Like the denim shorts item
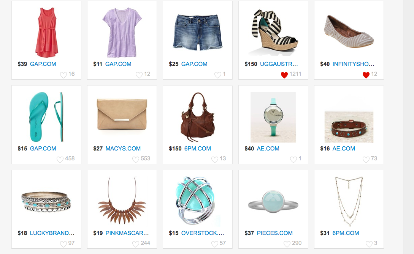This screenshot has width=414, height=254. (217, 75)
